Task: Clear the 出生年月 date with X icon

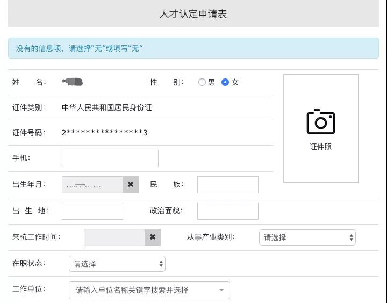Action: (x=131, y=185)
